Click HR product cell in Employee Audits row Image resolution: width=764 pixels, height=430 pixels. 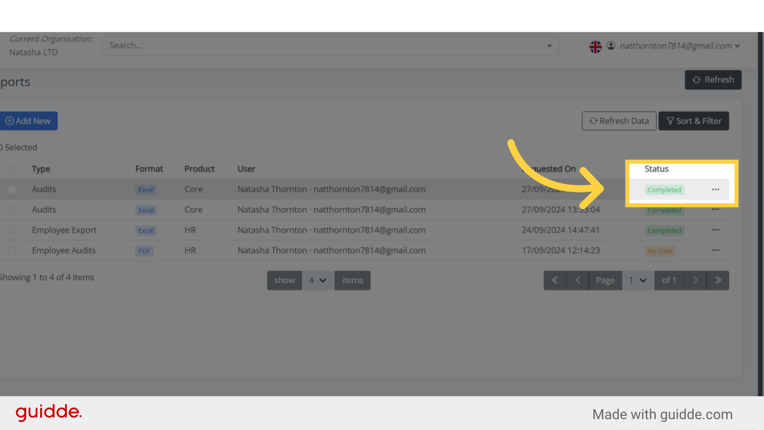click(190, 250)
